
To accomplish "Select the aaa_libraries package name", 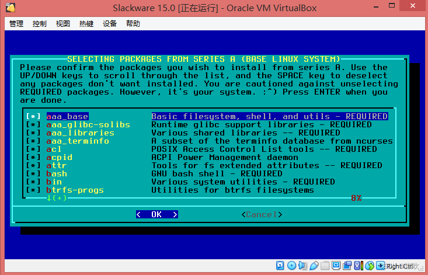I will point(80,133).
